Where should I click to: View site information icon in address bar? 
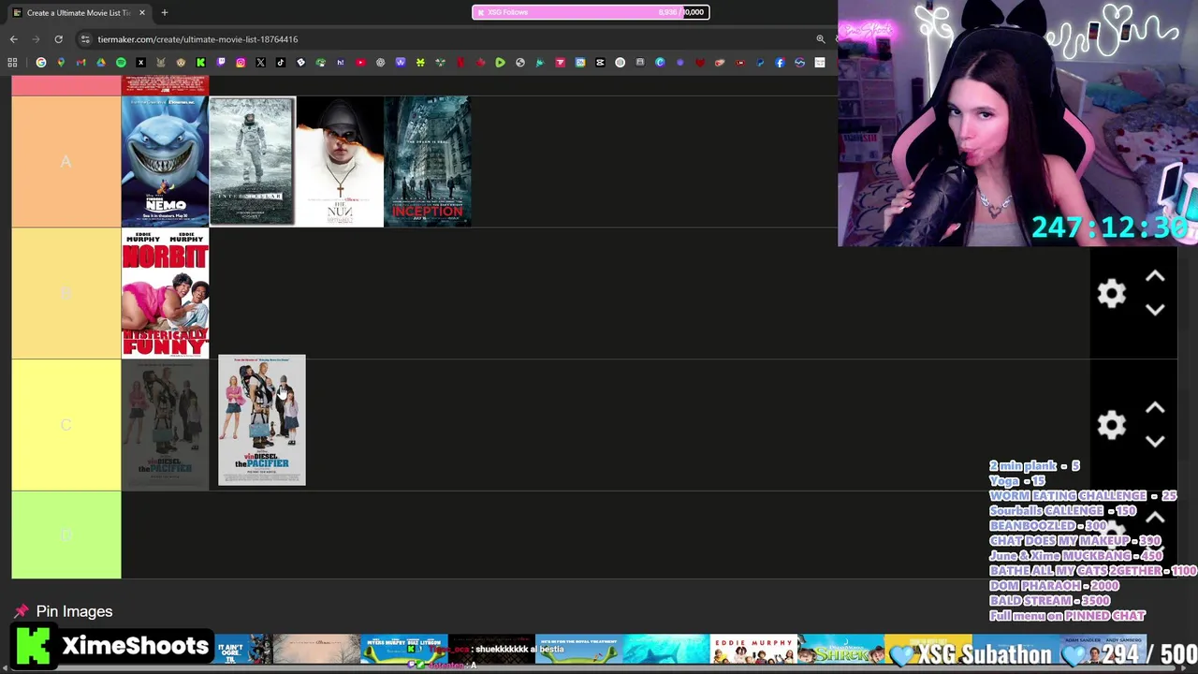tap(85, 39)
